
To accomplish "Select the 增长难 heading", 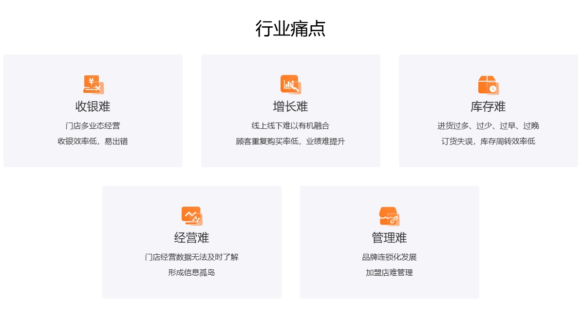I will coord(290,106).
